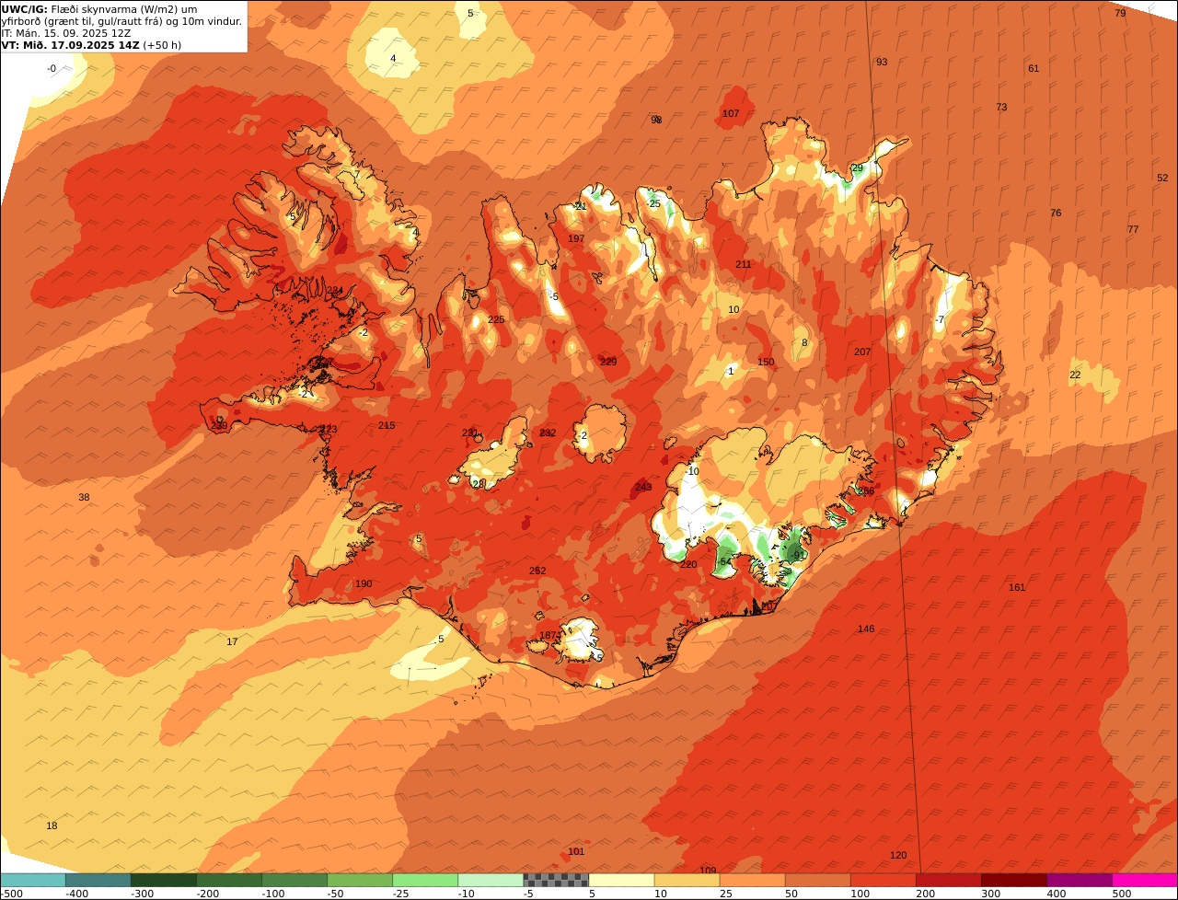Select the map value 52 at the edge
The height and width of the screenshot is (900, 1178).
click(x=1162, y=179)
